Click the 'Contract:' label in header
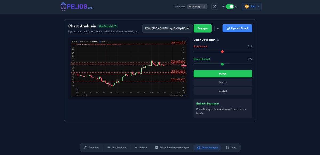The height and width of the screenshot is (155, 320). 179,7
